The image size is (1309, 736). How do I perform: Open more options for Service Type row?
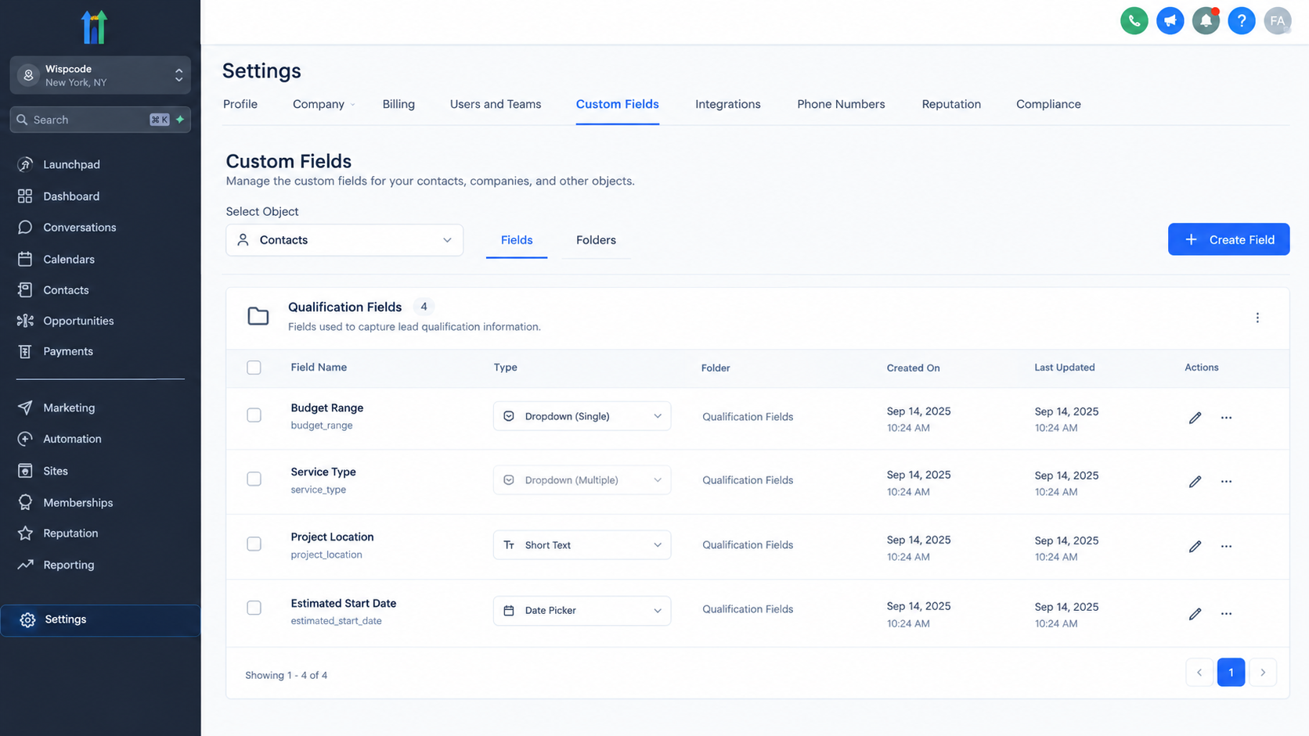pos(1226,482)
